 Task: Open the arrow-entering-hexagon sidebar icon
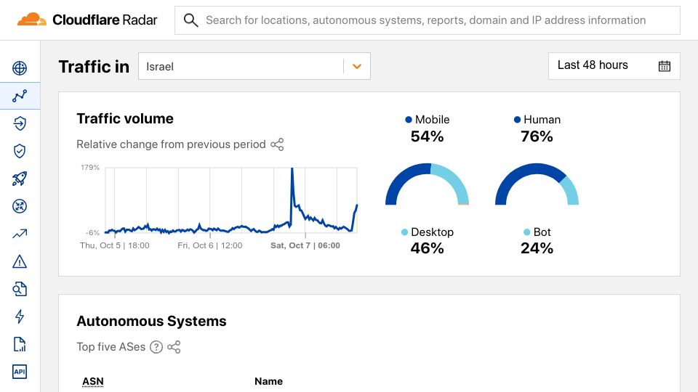click(20, 123)
